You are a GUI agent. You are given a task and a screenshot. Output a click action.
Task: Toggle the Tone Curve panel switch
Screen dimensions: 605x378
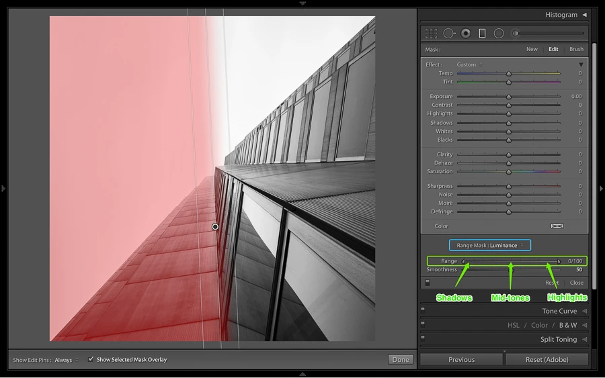(x=423, y=309)
